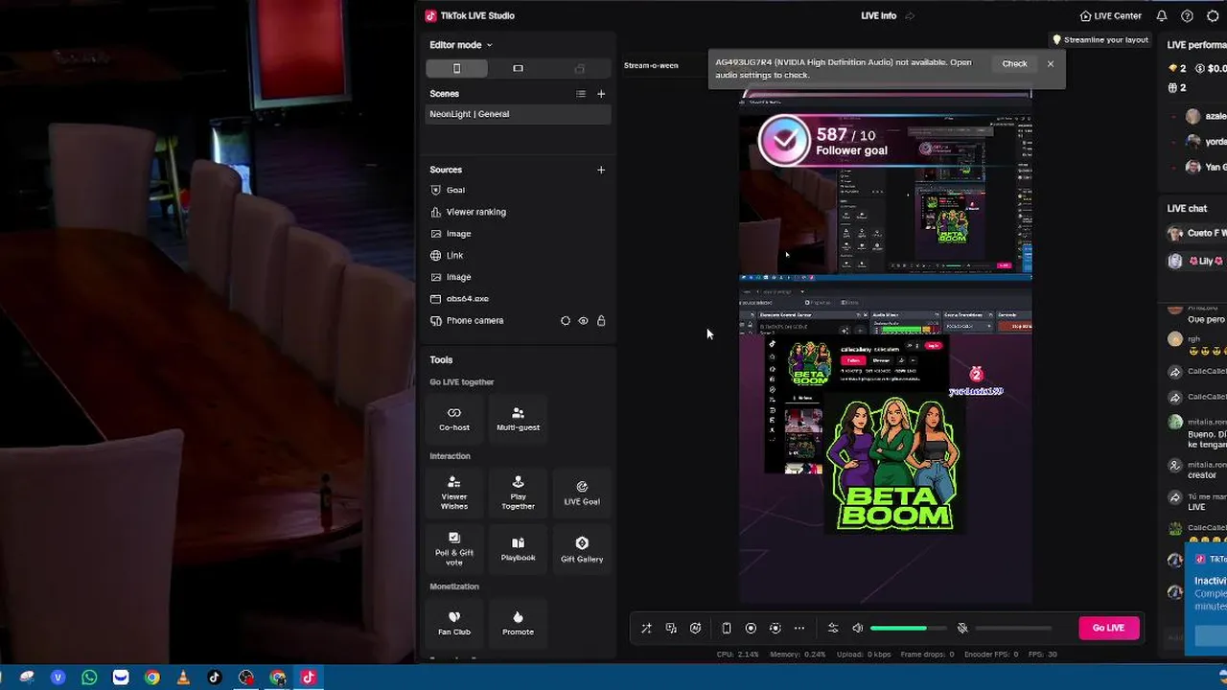The width and height of the screenshot is (1227, 690).
Task: Open Phone camera source settings circle icon
Action: coord(565,321)
